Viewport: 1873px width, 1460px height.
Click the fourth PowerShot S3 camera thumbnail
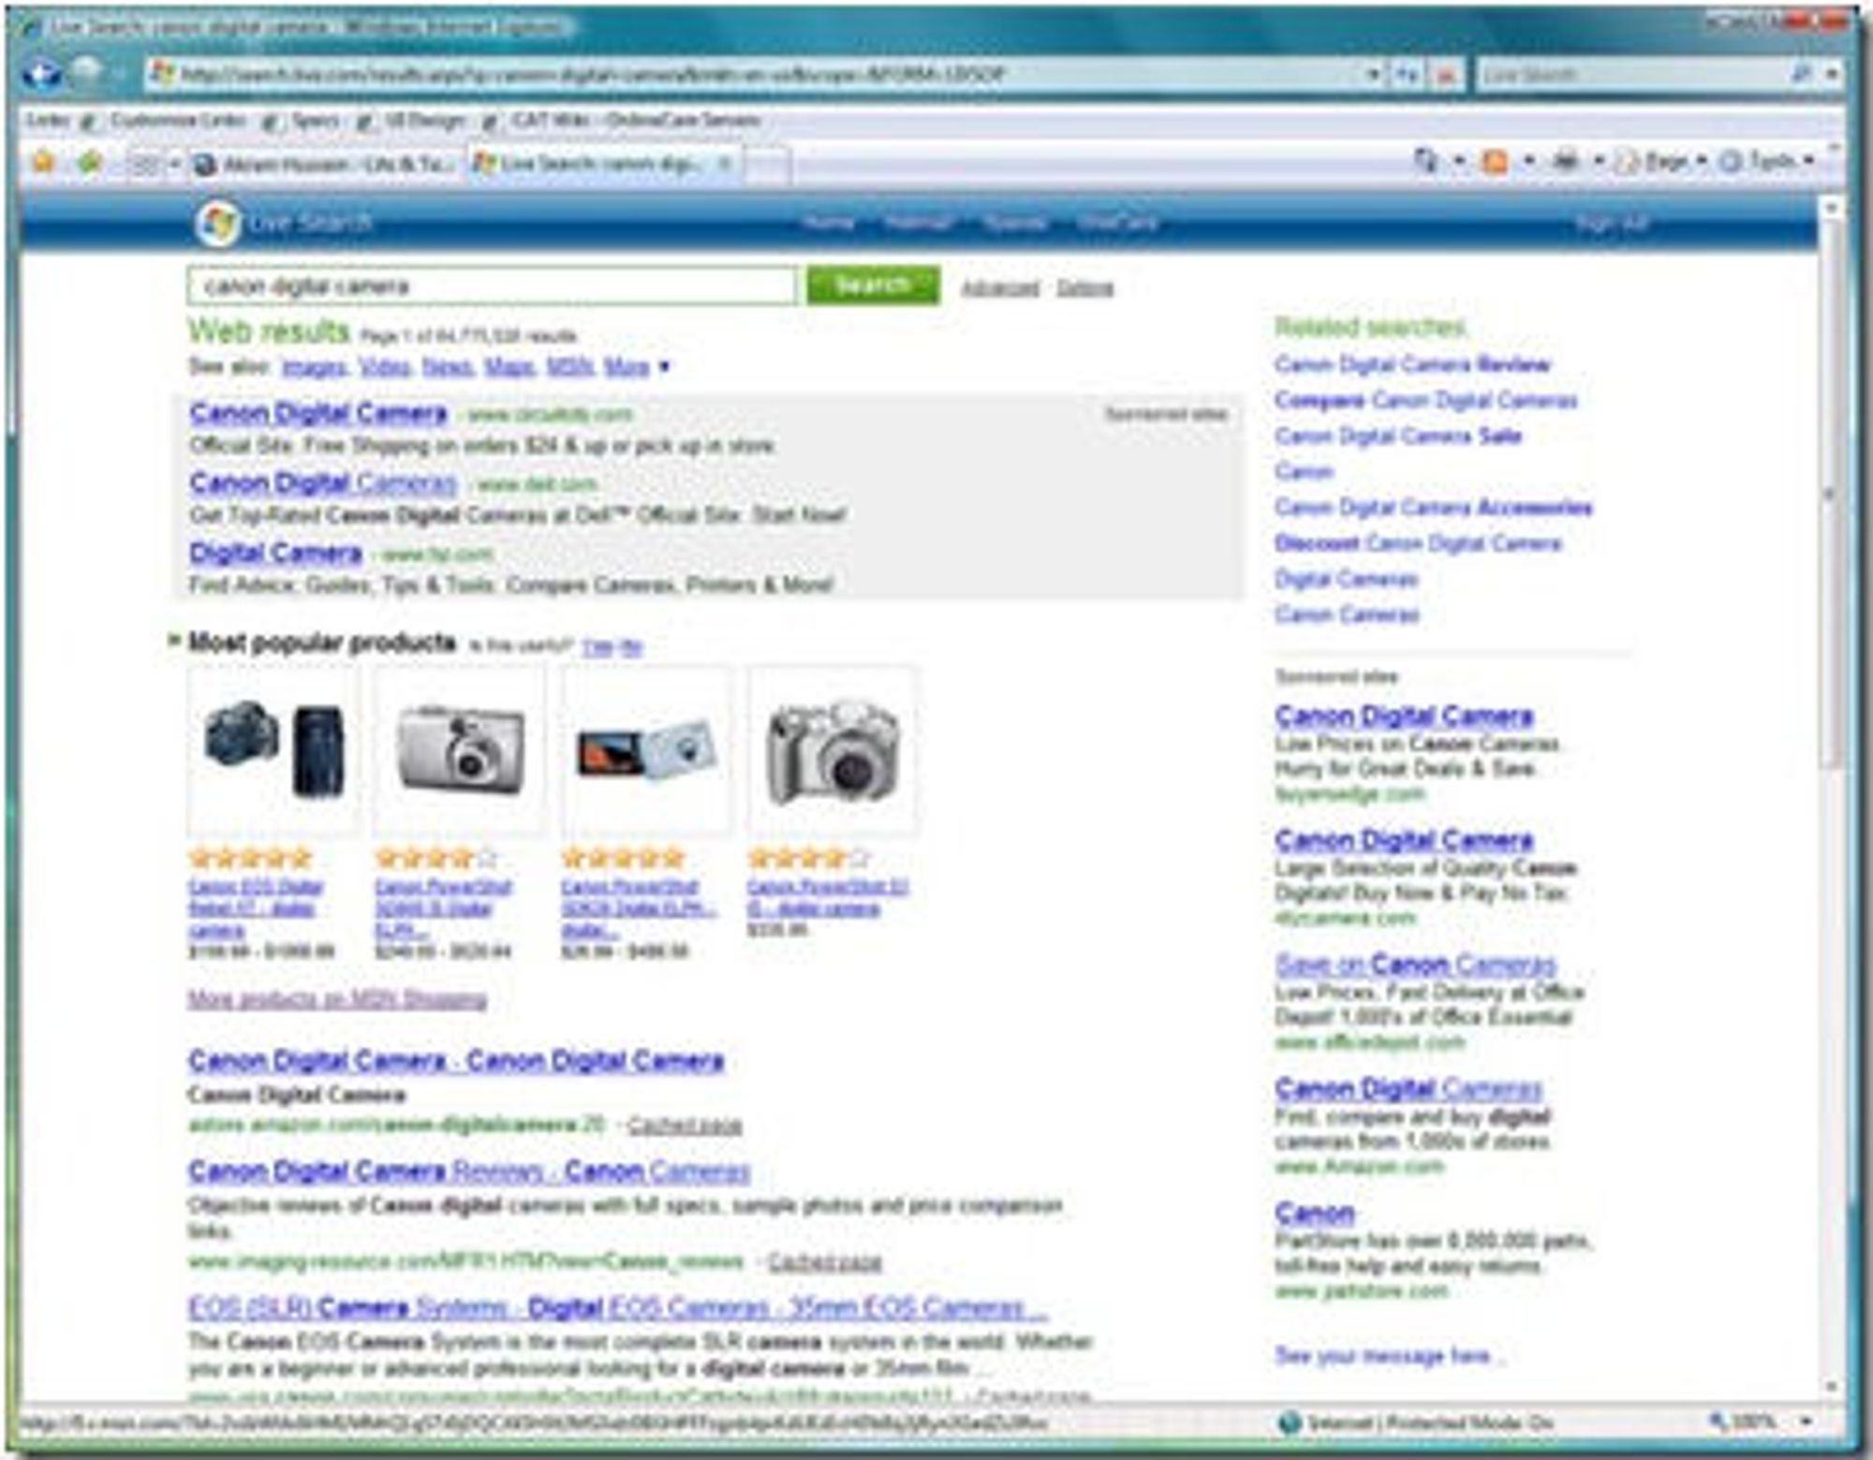(x=833, y=749)
